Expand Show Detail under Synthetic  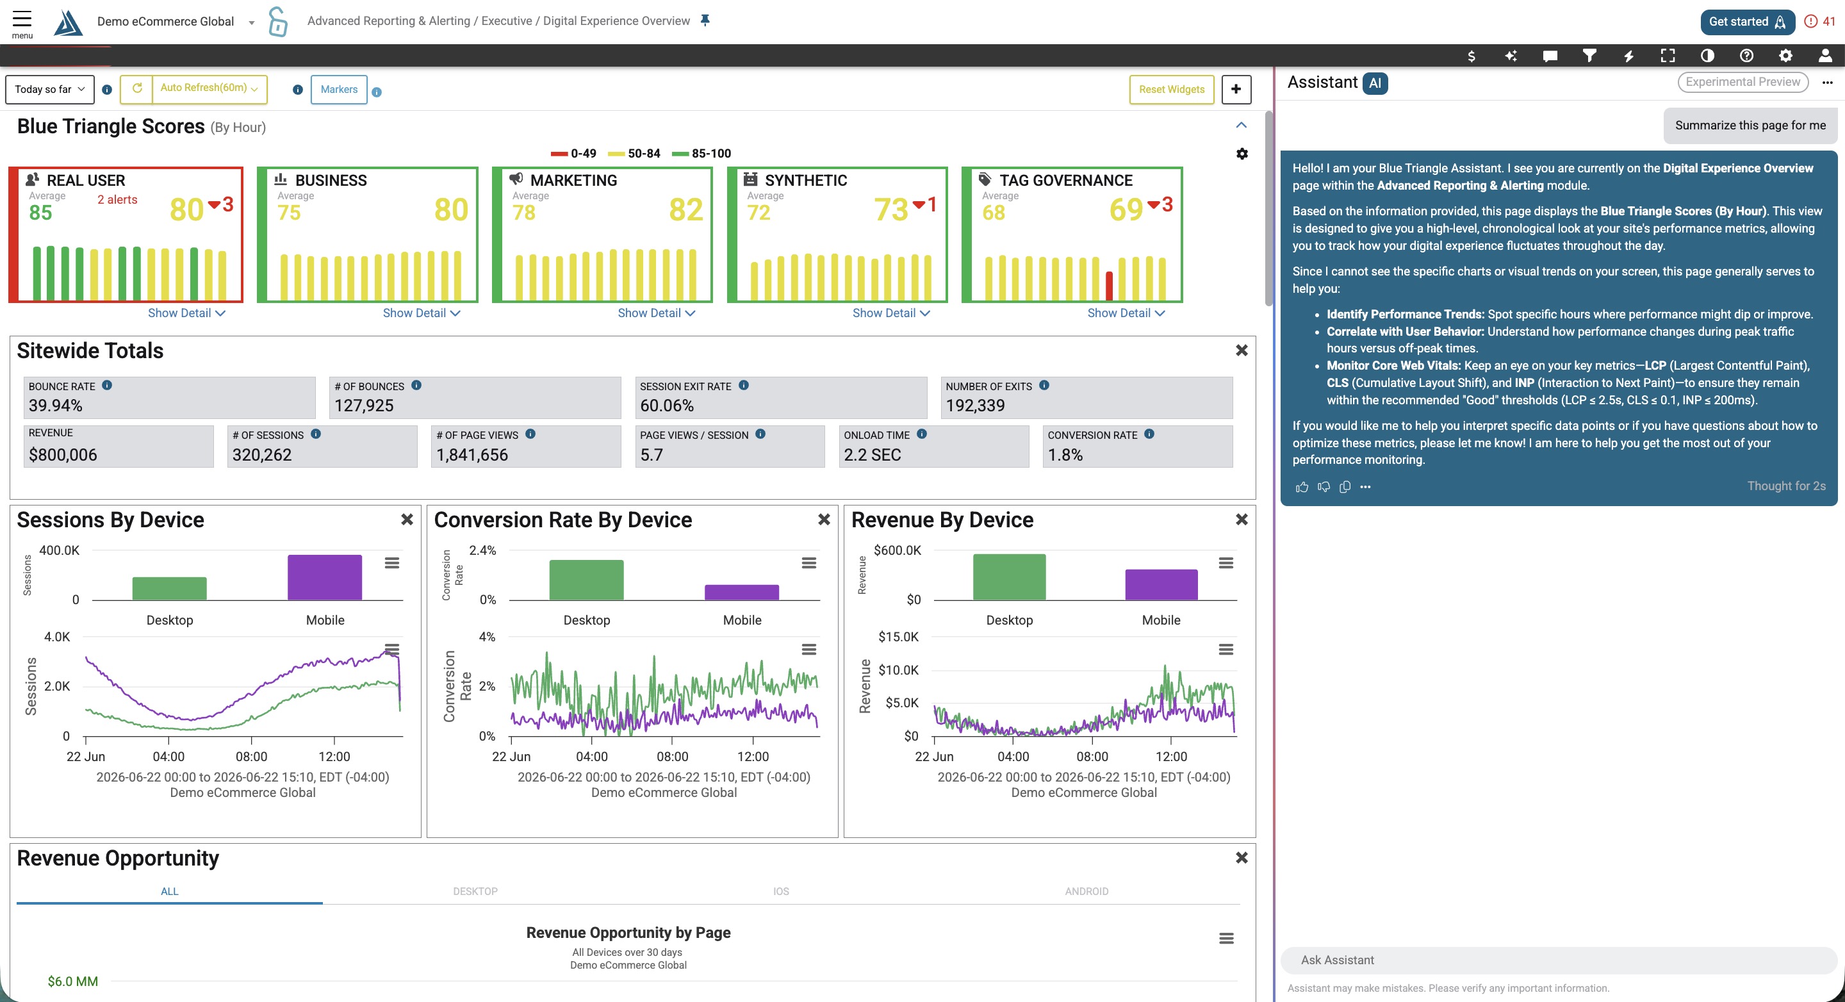click(891, 313)
